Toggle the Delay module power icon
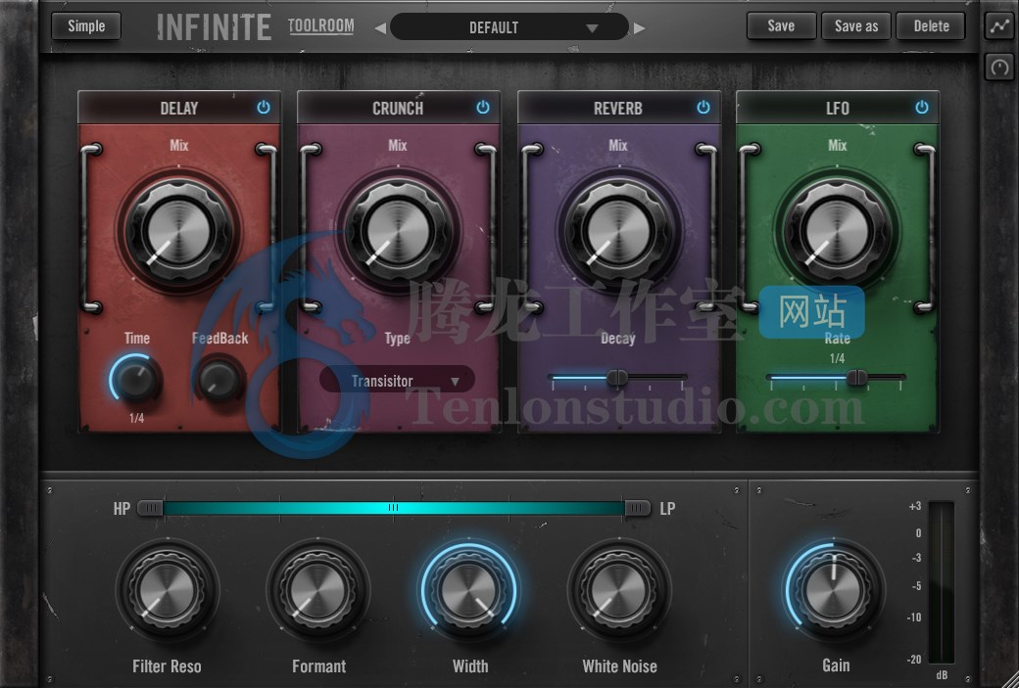The width and height of the screenshot is (1019, 688). click(264, 107)
